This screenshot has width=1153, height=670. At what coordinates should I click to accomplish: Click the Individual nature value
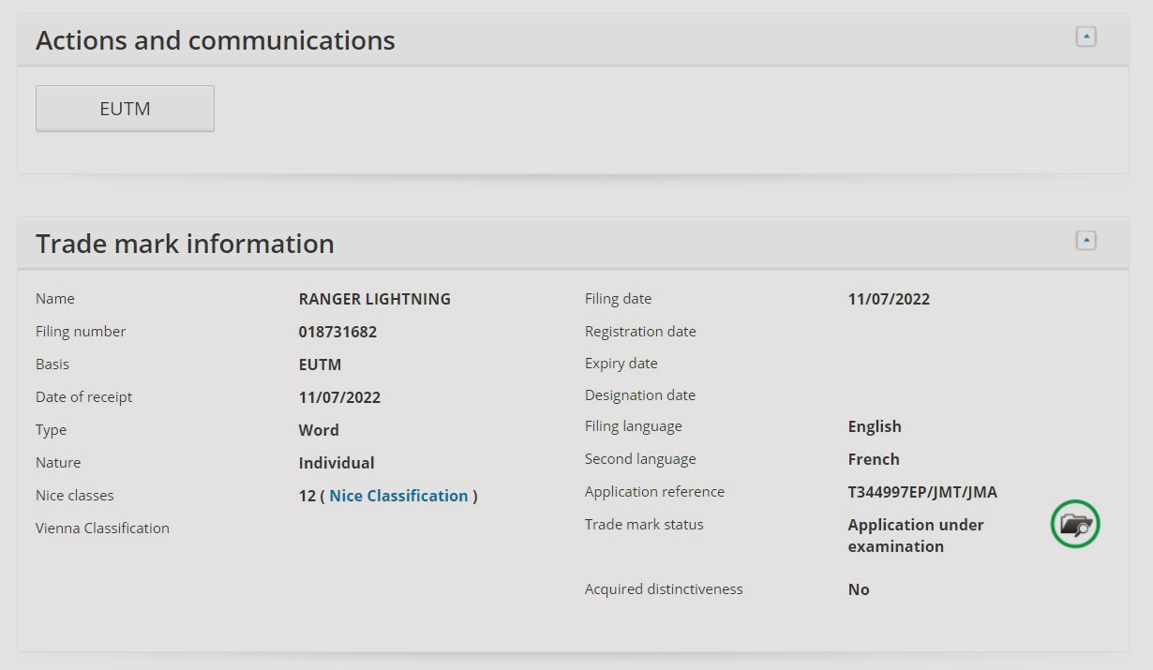(337, 463)
